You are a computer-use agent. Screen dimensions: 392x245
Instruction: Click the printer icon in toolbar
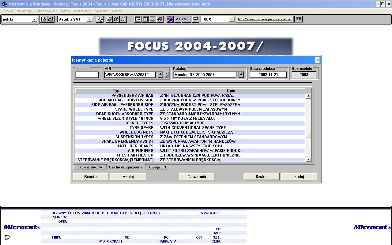(51, 19)
